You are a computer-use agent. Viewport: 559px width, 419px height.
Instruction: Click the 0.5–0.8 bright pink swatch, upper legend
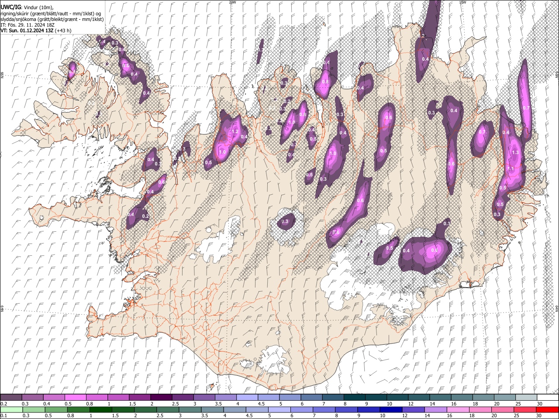pyautogui.click(x=75, y=398)
